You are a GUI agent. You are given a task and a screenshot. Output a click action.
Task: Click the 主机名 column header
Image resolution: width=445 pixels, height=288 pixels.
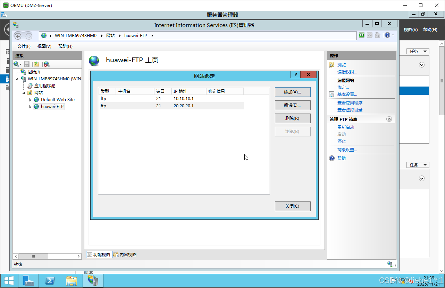(x=135, y=91)
